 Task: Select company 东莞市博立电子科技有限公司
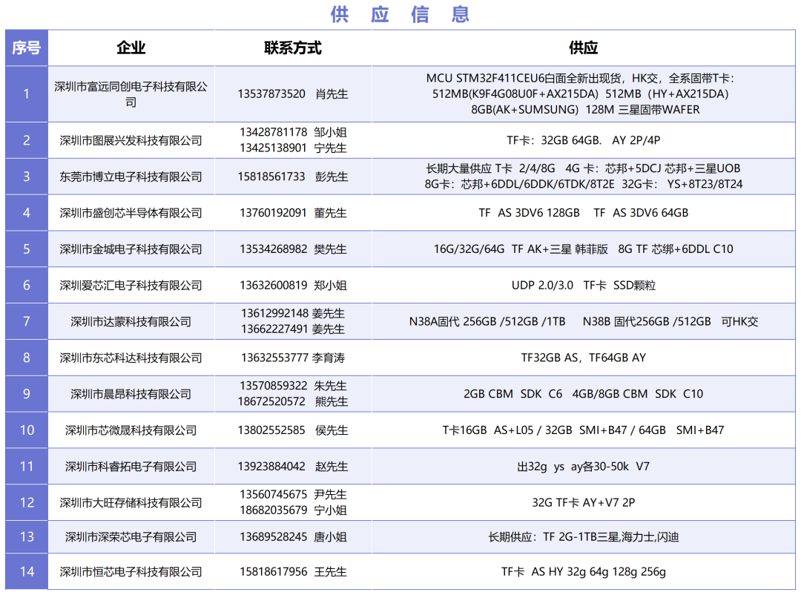point(131,177)
